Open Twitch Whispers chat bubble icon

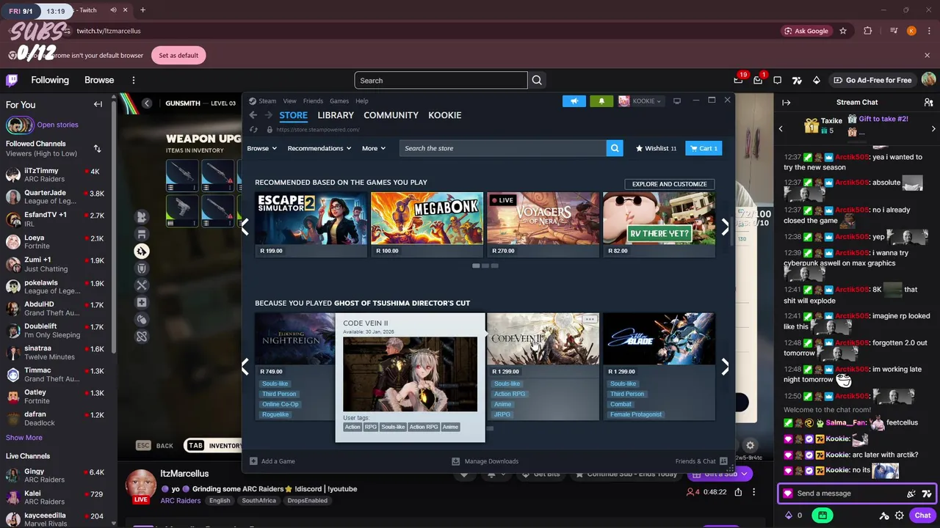(x=777, y=80)
